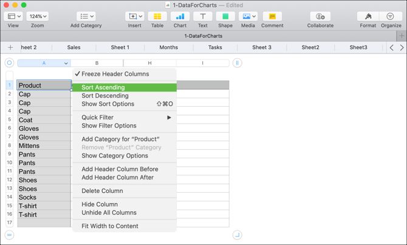Add a Comment from the toolbar
This screenshot has height=245, width=407.
[272, 16]
